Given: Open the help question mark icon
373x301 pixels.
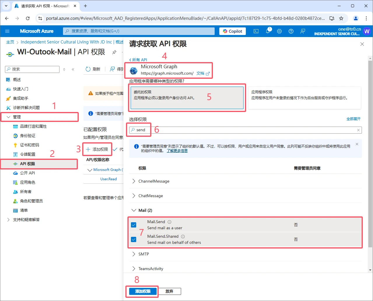Looking at the screenshot, I should click(x=291, y=31).
